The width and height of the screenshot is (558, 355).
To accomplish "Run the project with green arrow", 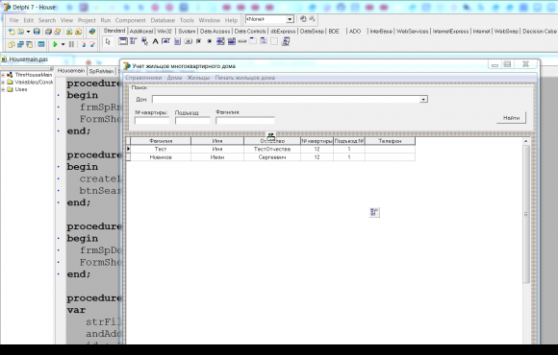I will tap(55, 44).
